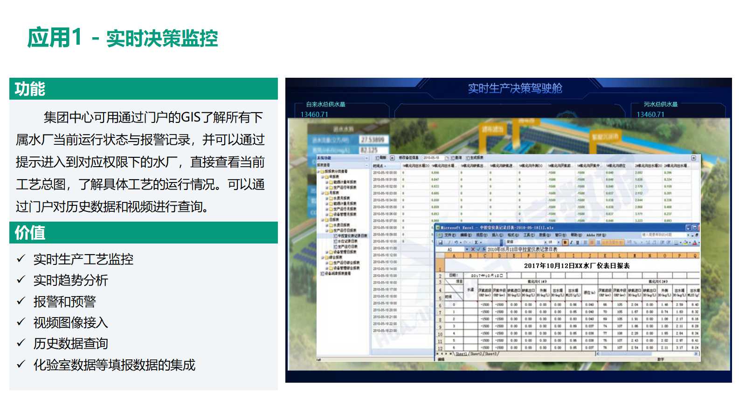
Task: Collapse the 日报表 tree node
Action: pyautogui.click(x=322, y=220)
